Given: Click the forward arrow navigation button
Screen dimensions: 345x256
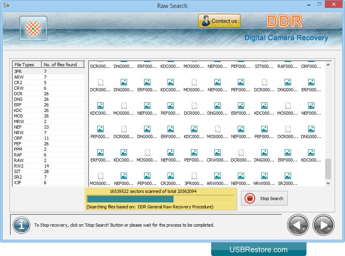Looking at the screenshot, I should (x=323, y=225).
